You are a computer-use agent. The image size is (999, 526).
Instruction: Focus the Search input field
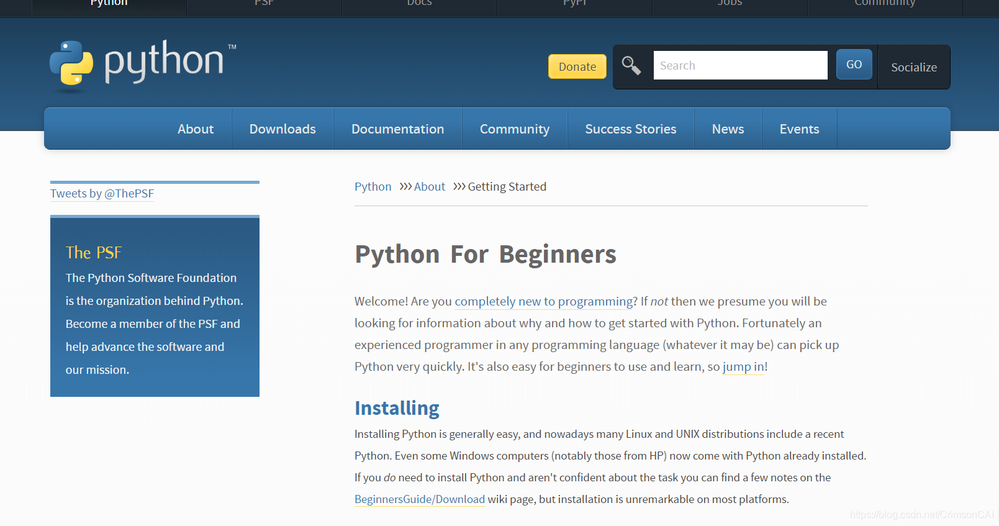pyautogui.click(x=740, y=65)
